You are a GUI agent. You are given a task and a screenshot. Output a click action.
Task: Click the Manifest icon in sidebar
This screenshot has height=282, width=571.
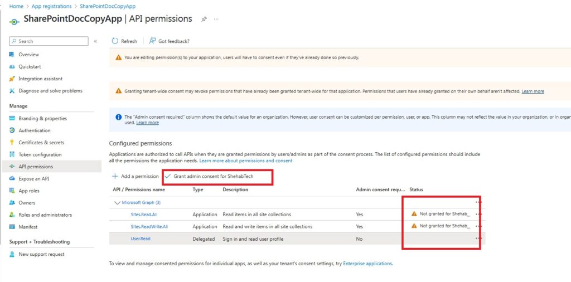tap(12, 227)
